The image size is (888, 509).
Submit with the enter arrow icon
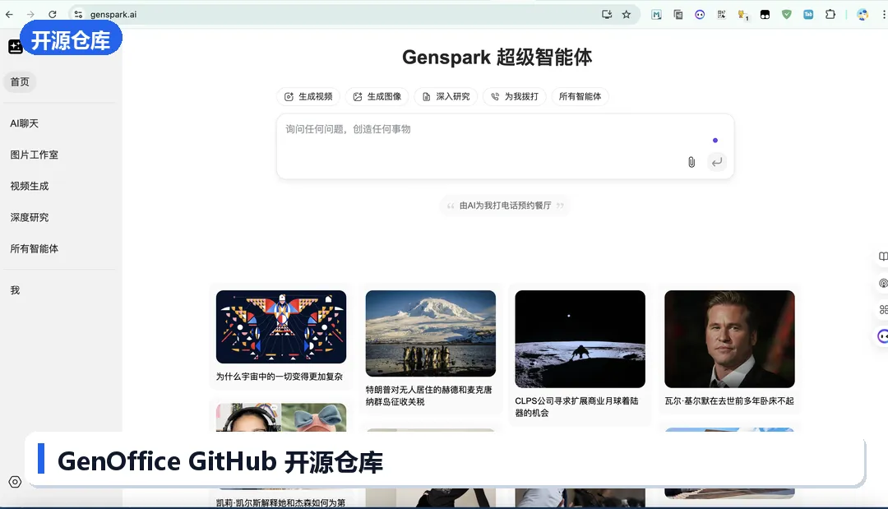tap(717, 163)
